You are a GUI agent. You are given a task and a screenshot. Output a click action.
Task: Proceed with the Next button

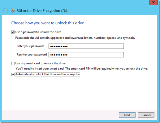[127, 115]
